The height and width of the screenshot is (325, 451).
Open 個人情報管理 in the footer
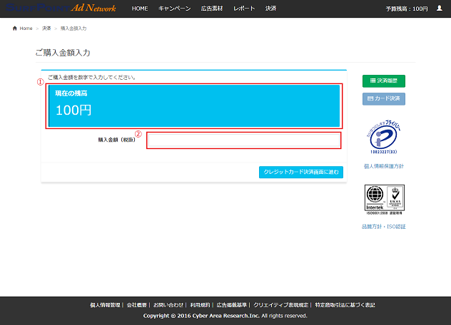pos(105,305)
